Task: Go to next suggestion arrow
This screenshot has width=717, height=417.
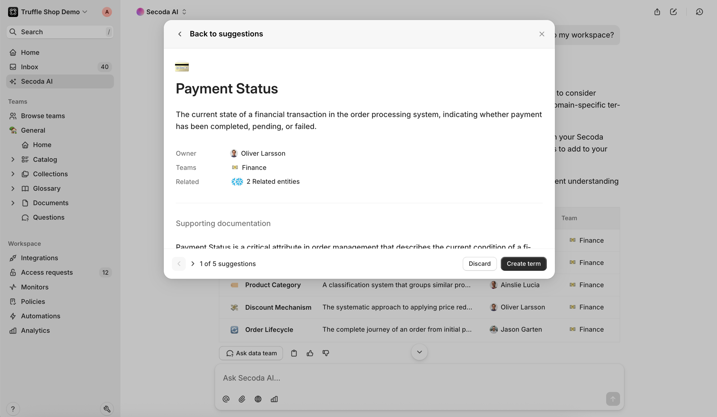Action: (x=193, y=263)
